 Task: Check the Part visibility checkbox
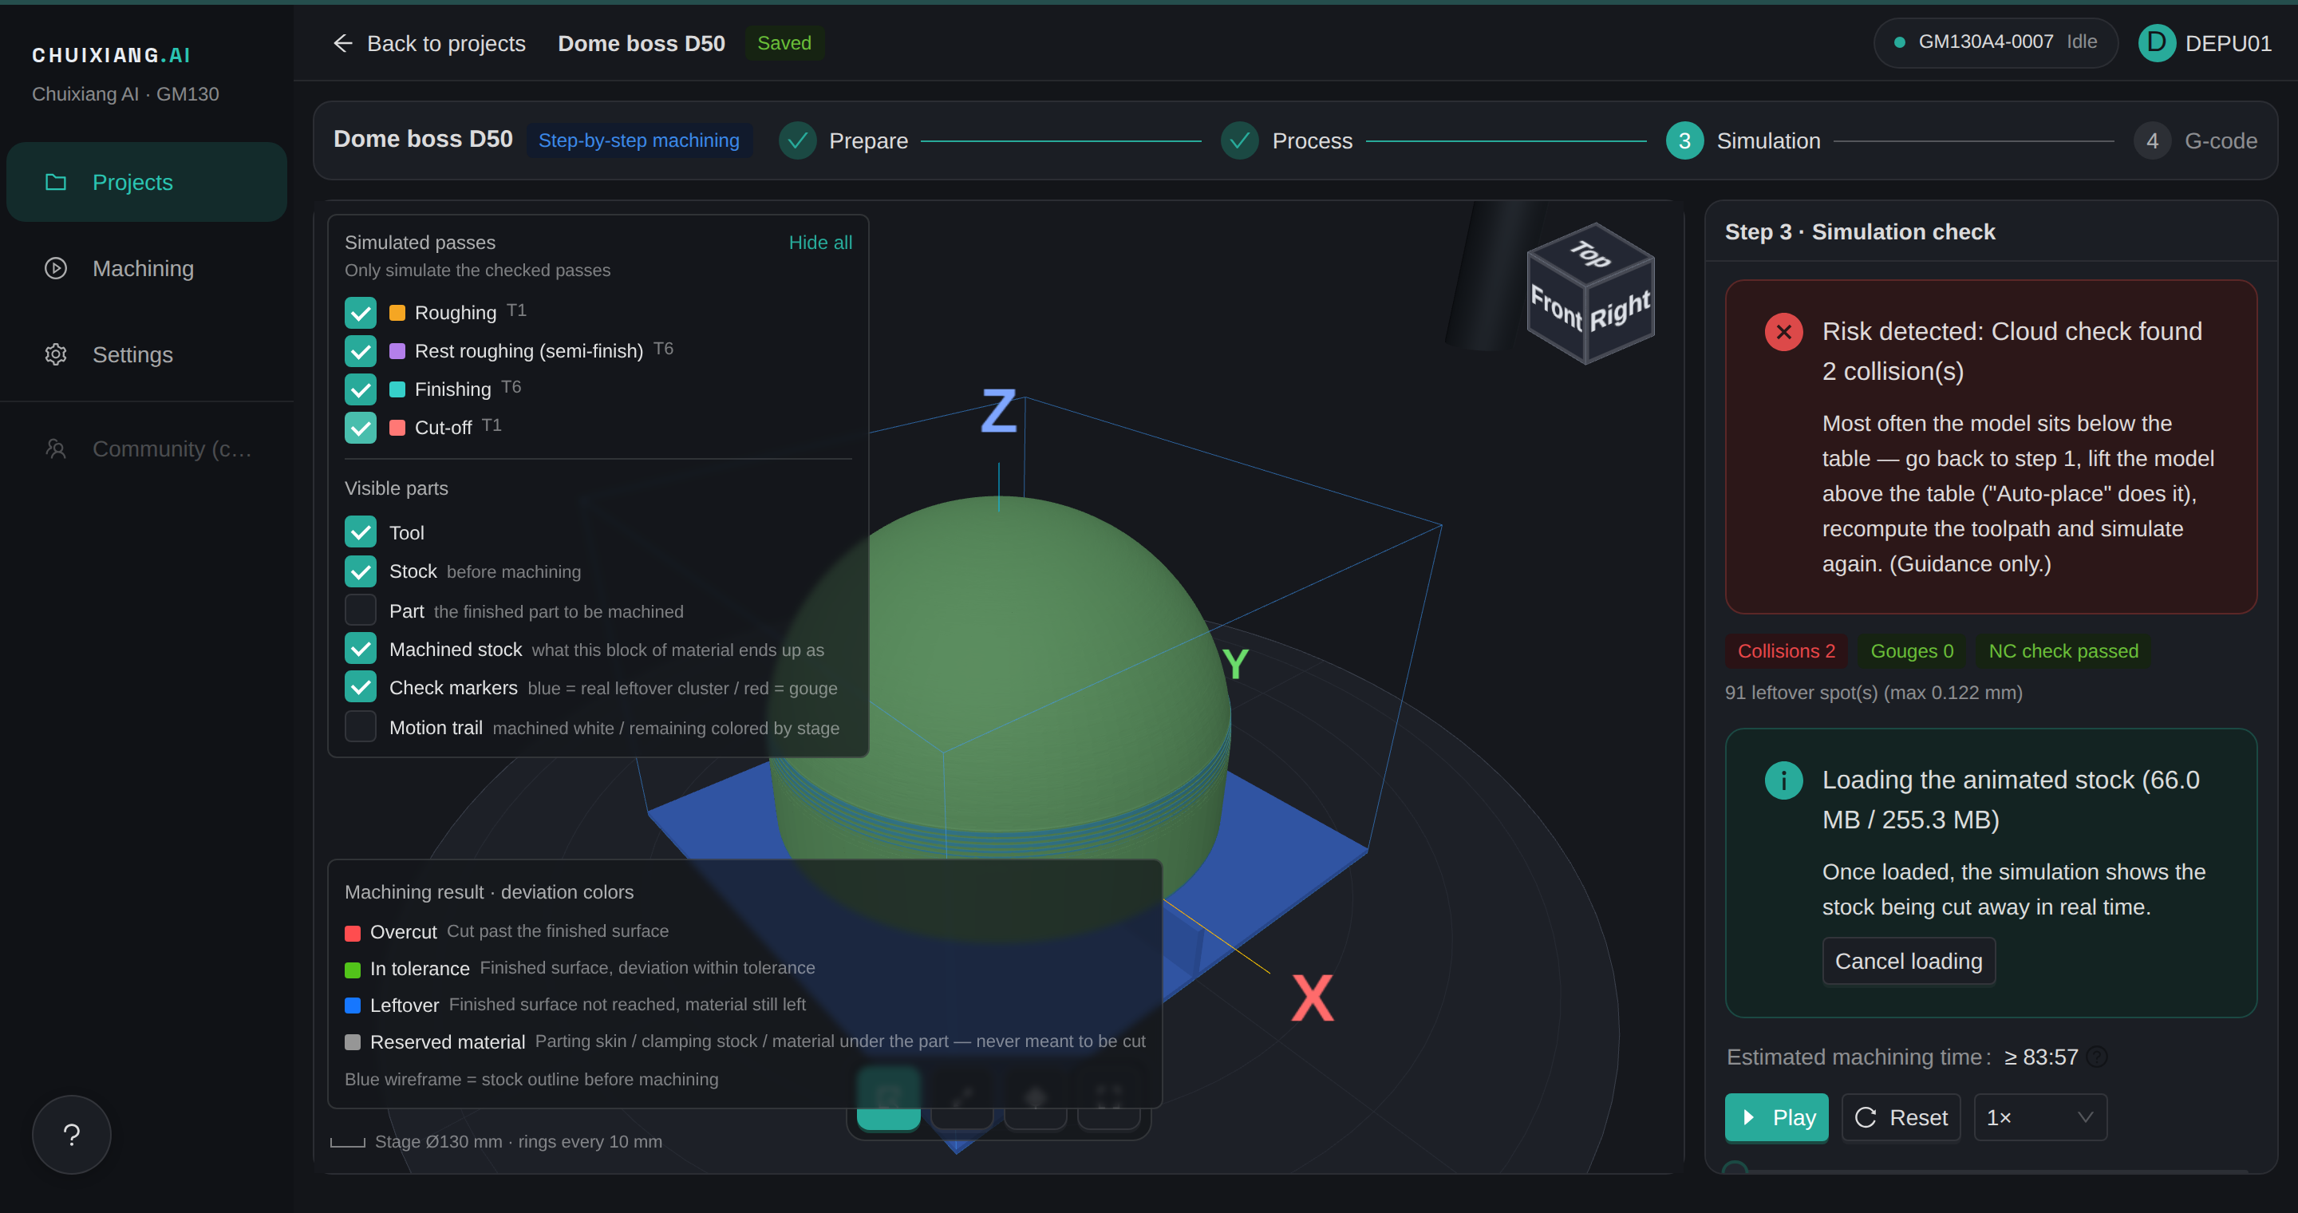coord(361,610)
